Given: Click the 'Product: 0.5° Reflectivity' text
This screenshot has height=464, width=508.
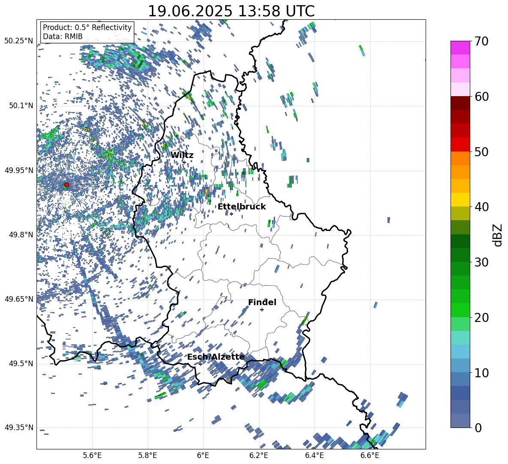Looking at the screenshot, I should pos(87,27).
